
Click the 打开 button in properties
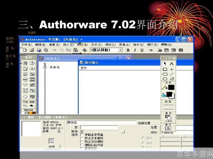[x=52, y=147]
